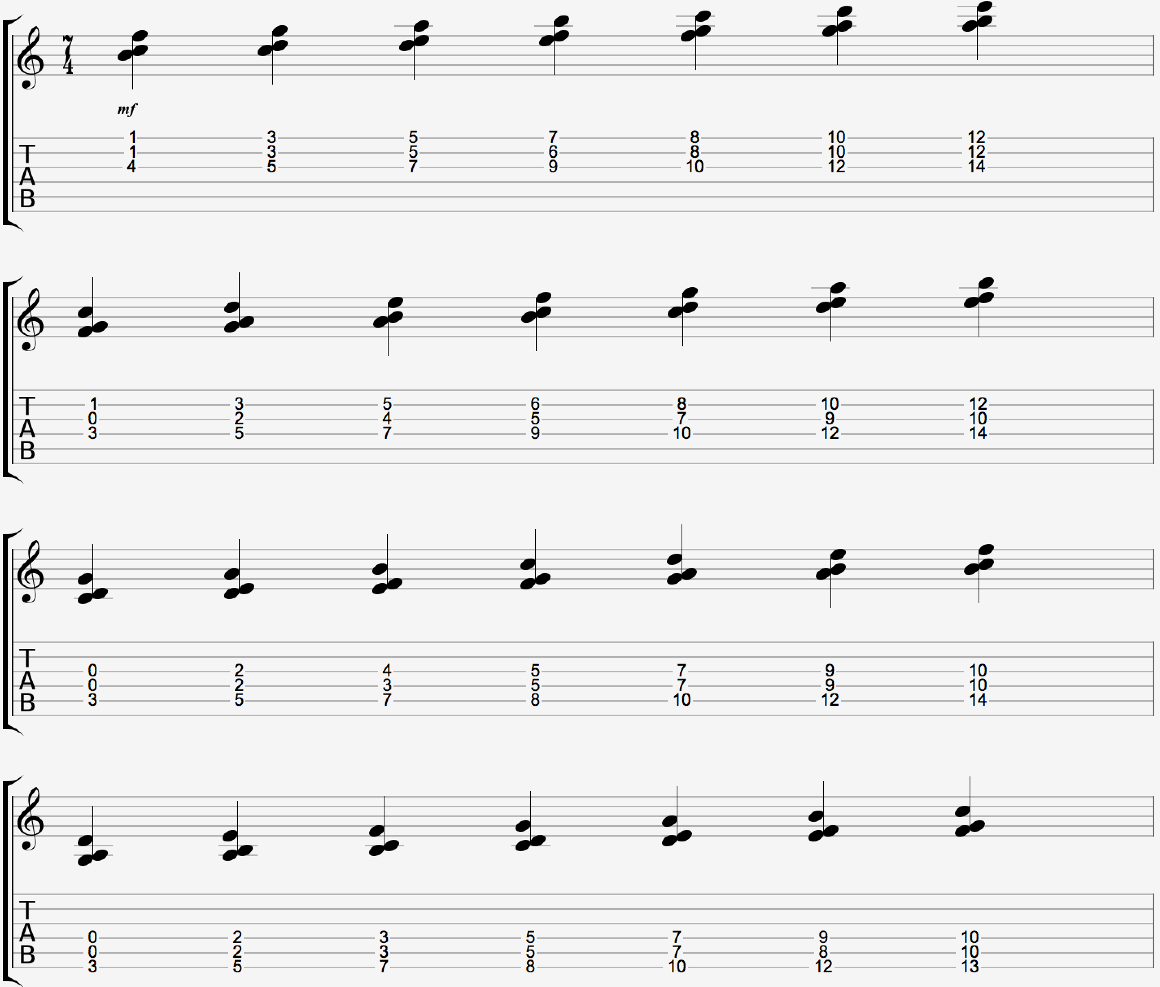This screenshot has width=1160, height=987.
Task: Click fret 4 in the first system's tab
Action: click(131, 167)
